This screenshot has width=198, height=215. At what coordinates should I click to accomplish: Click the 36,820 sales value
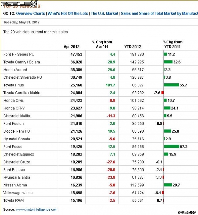76,62
